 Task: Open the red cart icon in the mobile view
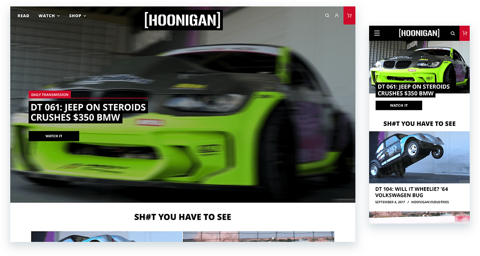[465, 33]
